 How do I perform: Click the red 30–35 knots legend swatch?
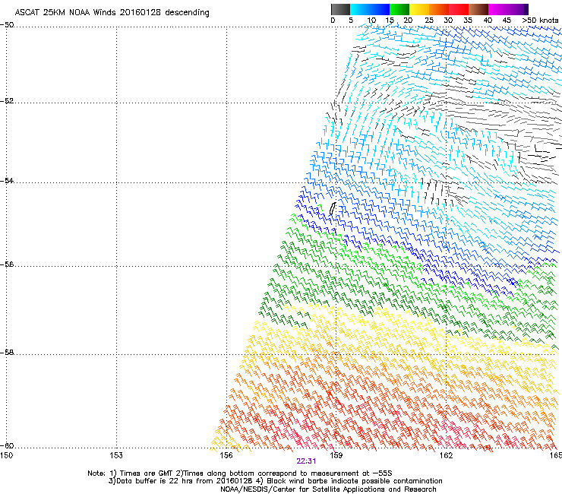459,9
